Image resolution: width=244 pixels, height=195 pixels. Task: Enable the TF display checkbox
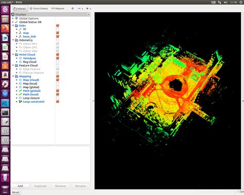58,29
